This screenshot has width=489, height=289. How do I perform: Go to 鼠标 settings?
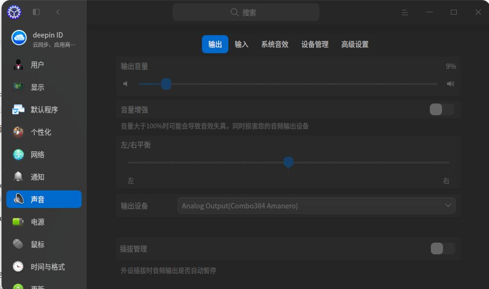click(44, 244)
